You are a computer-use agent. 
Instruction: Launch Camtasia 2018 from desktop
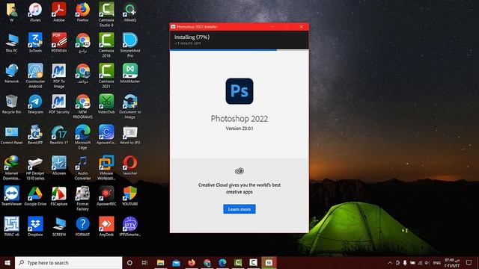[x=106, y=45]
